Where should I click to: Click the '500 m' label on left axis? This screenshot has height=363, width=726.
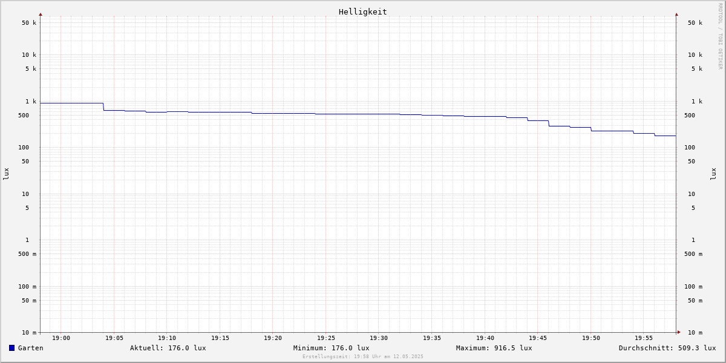click(x=27, y=254)
